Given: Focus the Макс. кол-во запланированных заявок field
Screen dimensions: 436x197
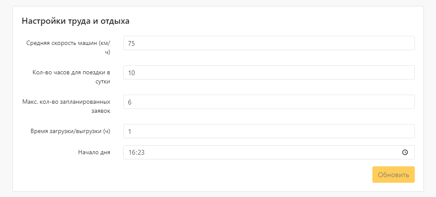Looking at the screenshot, I should point(269,102).
